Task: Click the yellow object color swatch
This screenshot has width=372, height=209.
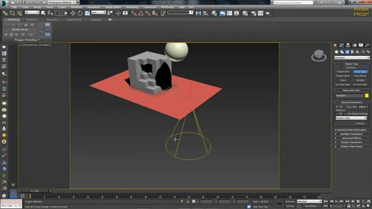Action: (x=367, y=96)
